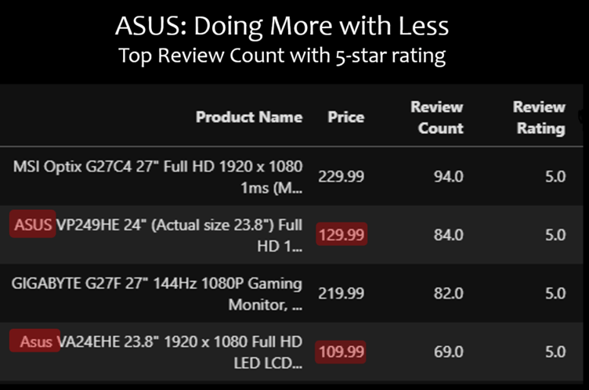
Task: Click the 94.0 review count cell
Action: pyautogui.click(x=449, y=177)
